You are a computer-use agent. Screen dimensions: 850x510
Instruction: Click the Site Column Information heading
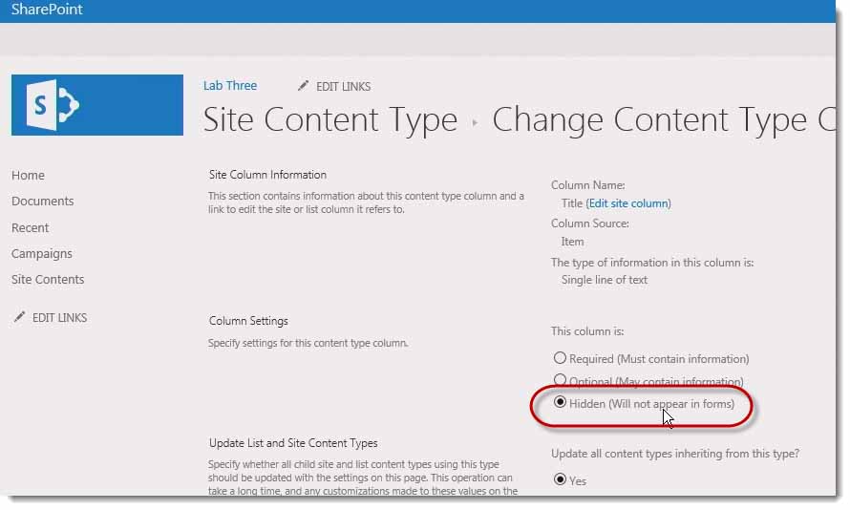267,175
